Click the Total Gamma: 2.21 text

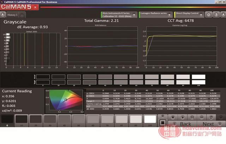(x=101, y=20)
